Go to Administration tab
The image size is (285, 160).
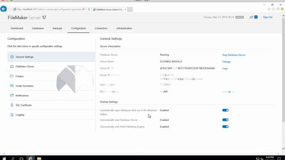(x=124, y=28)
